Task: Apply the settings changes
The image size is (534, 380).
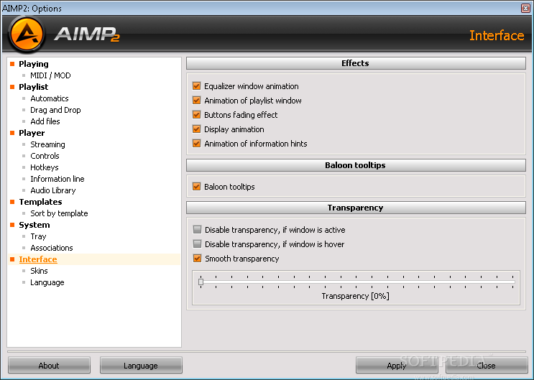Action: pos(397,366)
